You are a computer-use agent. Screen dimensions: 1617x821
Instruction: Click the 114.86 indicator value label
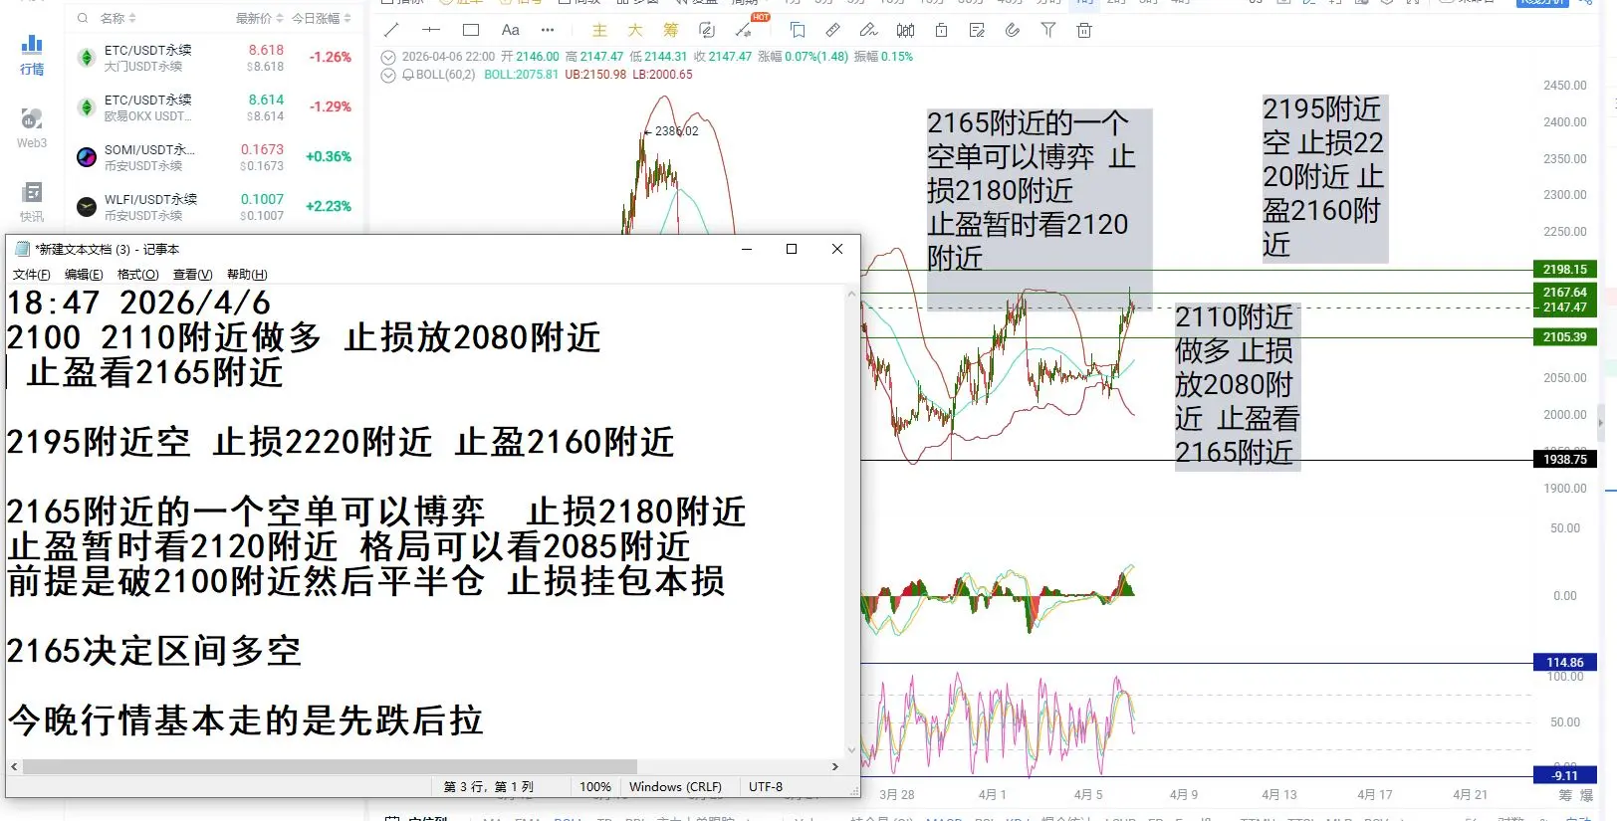click(1564, 663)
